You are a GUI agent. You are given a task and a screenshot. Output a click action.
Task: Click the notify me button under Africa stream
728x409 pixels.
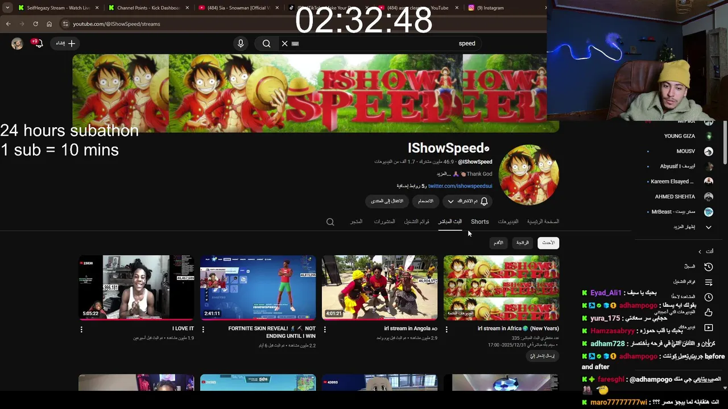(542, 356)
